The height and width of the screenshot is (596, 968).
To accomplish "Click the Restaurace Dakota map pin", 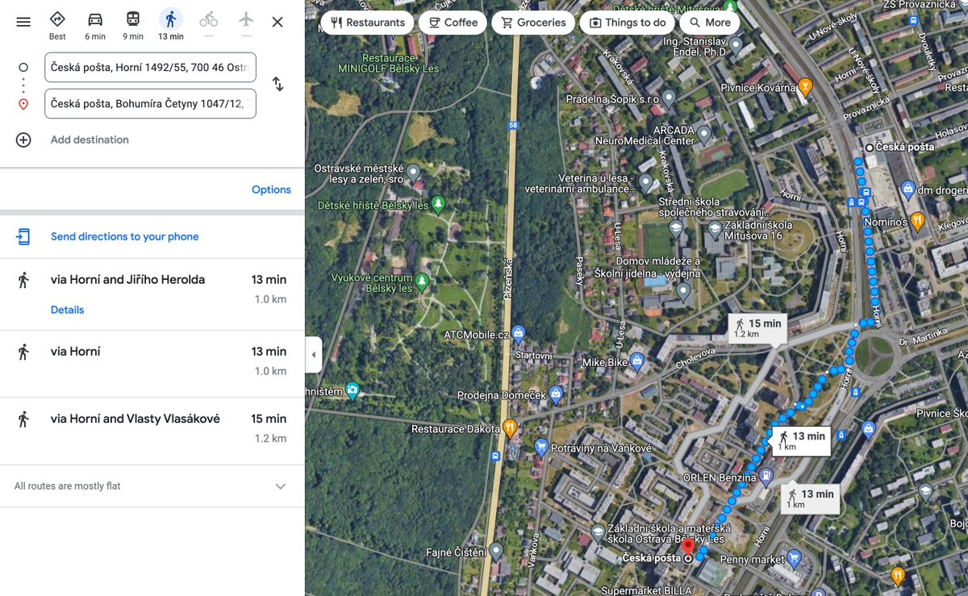I will 509,428.
